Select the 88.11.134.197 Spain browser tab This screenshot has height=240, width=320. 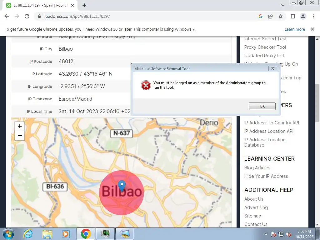pos(40,6)
